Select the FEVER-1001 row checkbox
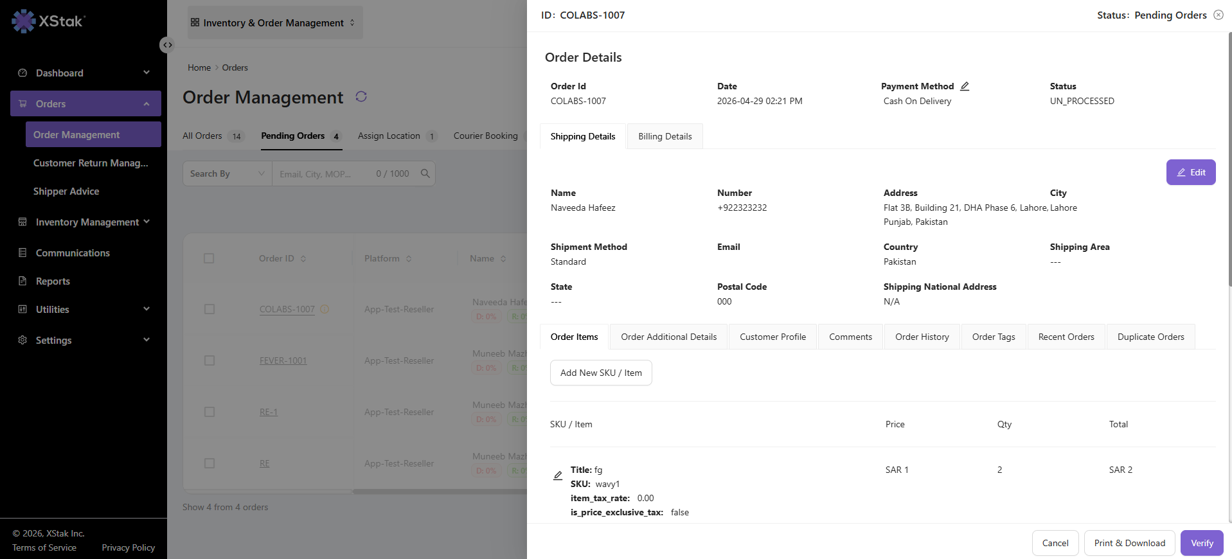The width and height of the screenshot is (1232, 559). pos(209,360)
